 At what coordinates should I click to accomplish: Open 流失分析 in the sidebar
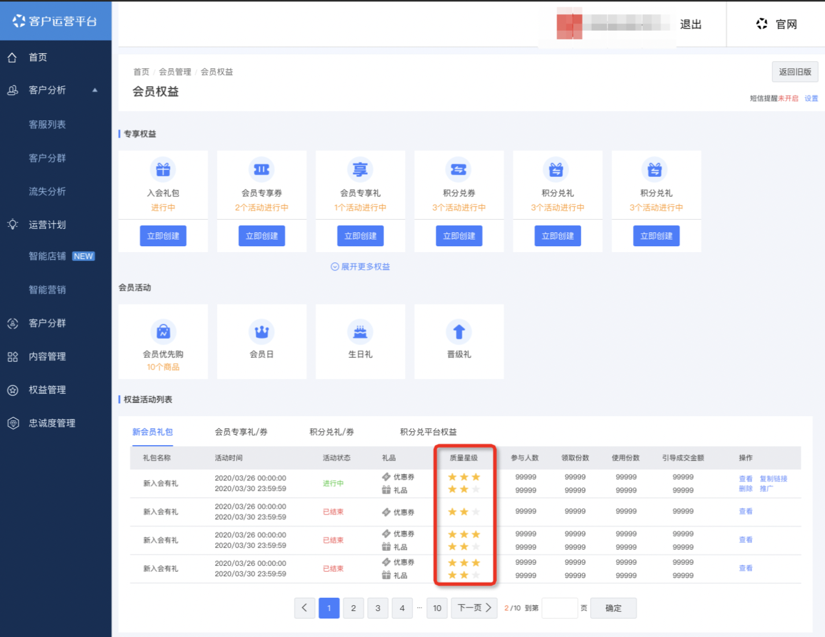47,191
